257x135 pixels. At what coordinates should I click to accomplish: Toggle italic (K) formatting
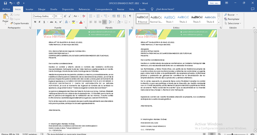click(x=39, y=22)
